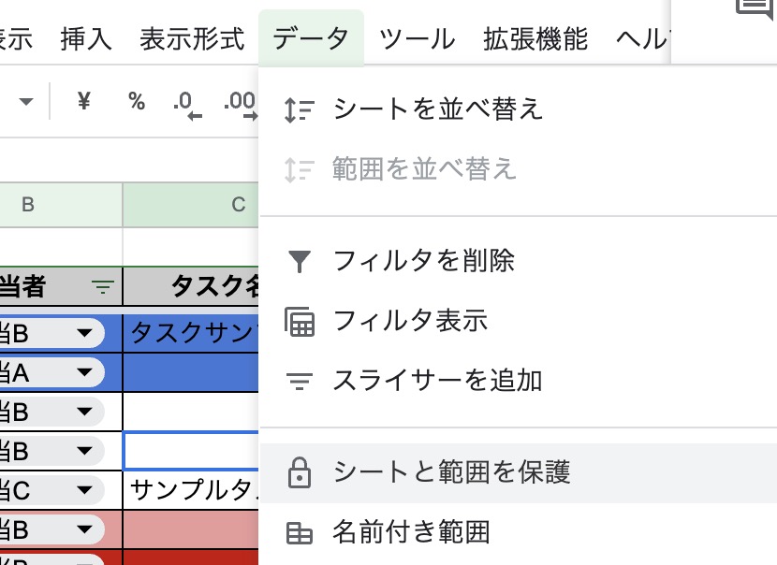Apply ¥ currency format from toolbar
This screenshot has width=777, height=565.
tap(84, 101)
